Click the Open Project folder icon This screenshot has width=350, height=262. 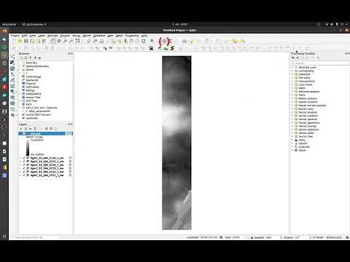click(20, 41)
